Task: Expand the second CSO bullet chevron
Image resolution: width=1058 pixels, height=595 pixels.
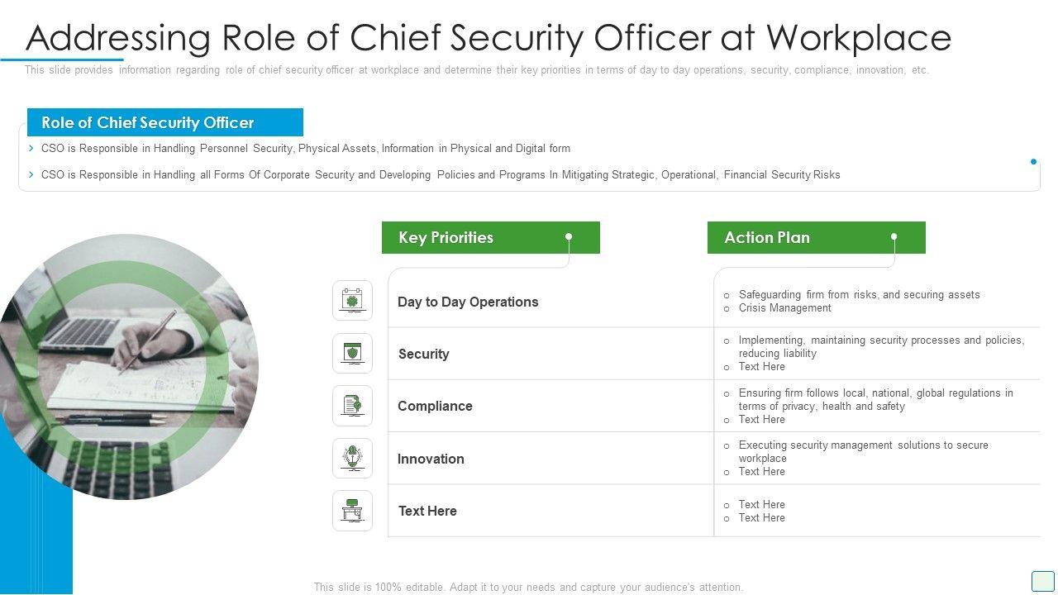Action: click(x=31, y=174)
